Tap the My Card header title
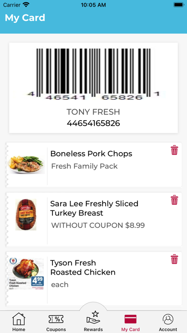 (x=25, y=18)
